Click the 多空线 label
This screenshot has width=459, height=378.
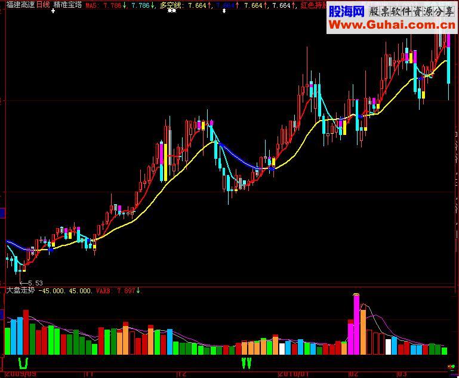click(172, 5)
